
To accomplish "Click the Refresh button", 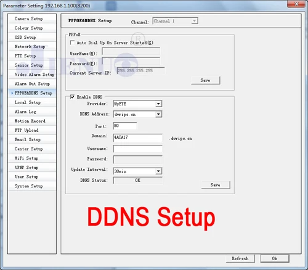I will (240, 258).
